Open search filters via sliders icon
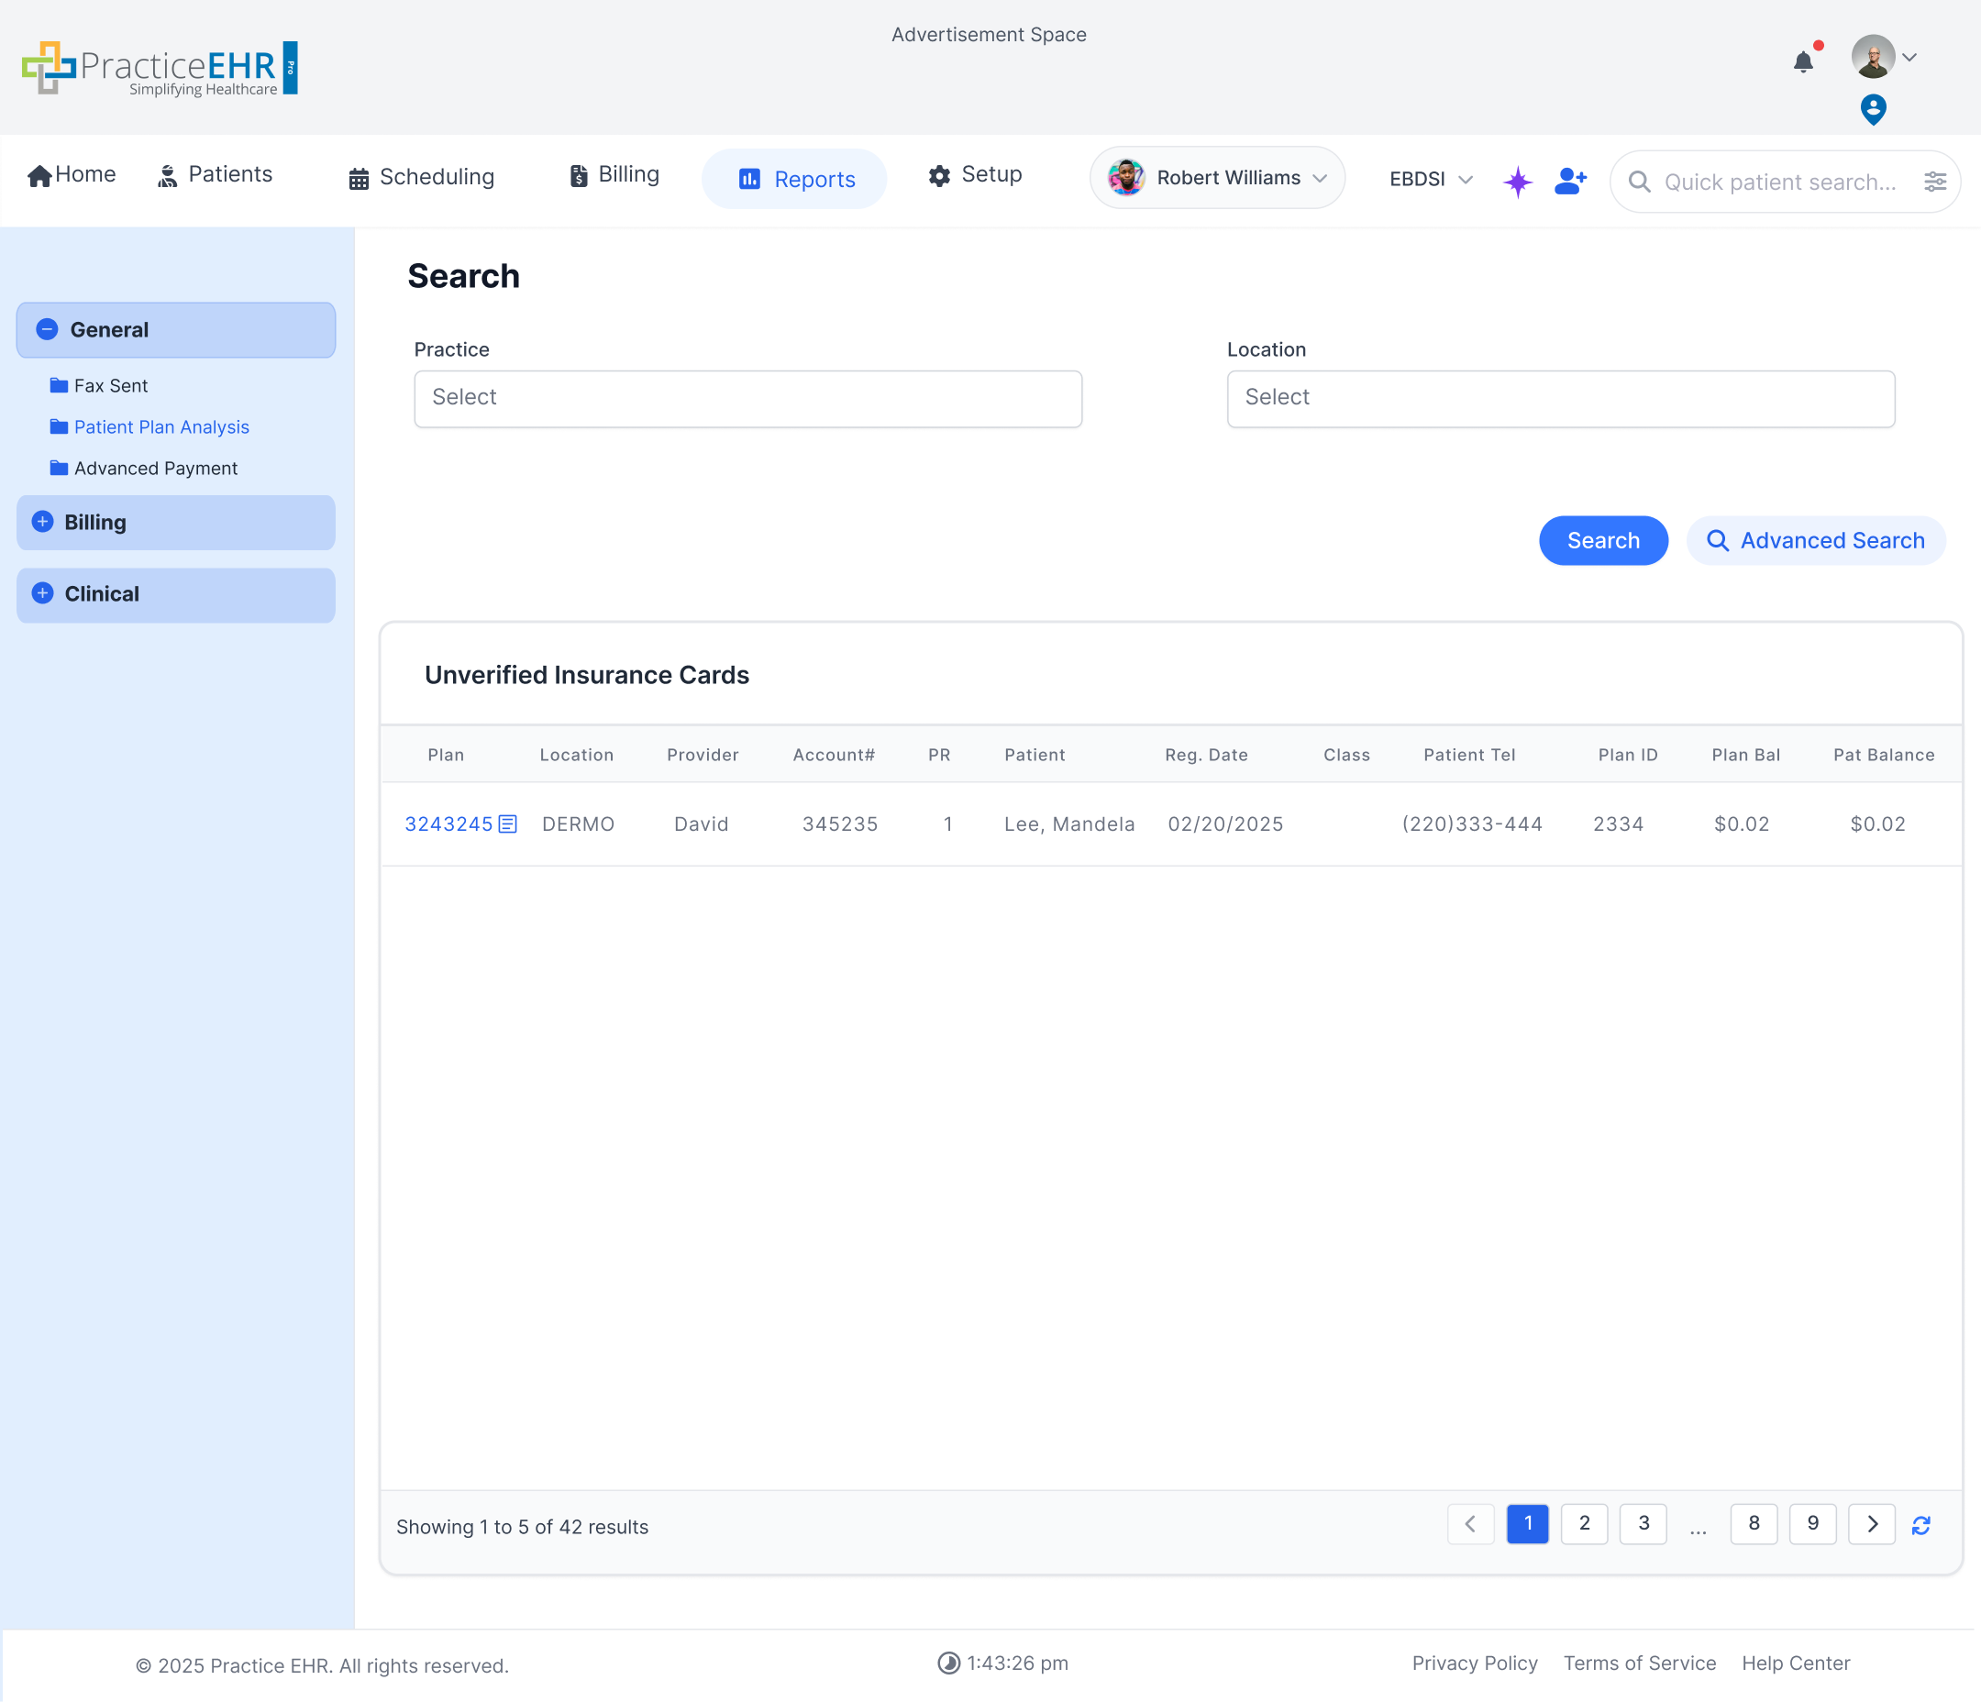Screen dimensions: 1981x1702 1936,181
